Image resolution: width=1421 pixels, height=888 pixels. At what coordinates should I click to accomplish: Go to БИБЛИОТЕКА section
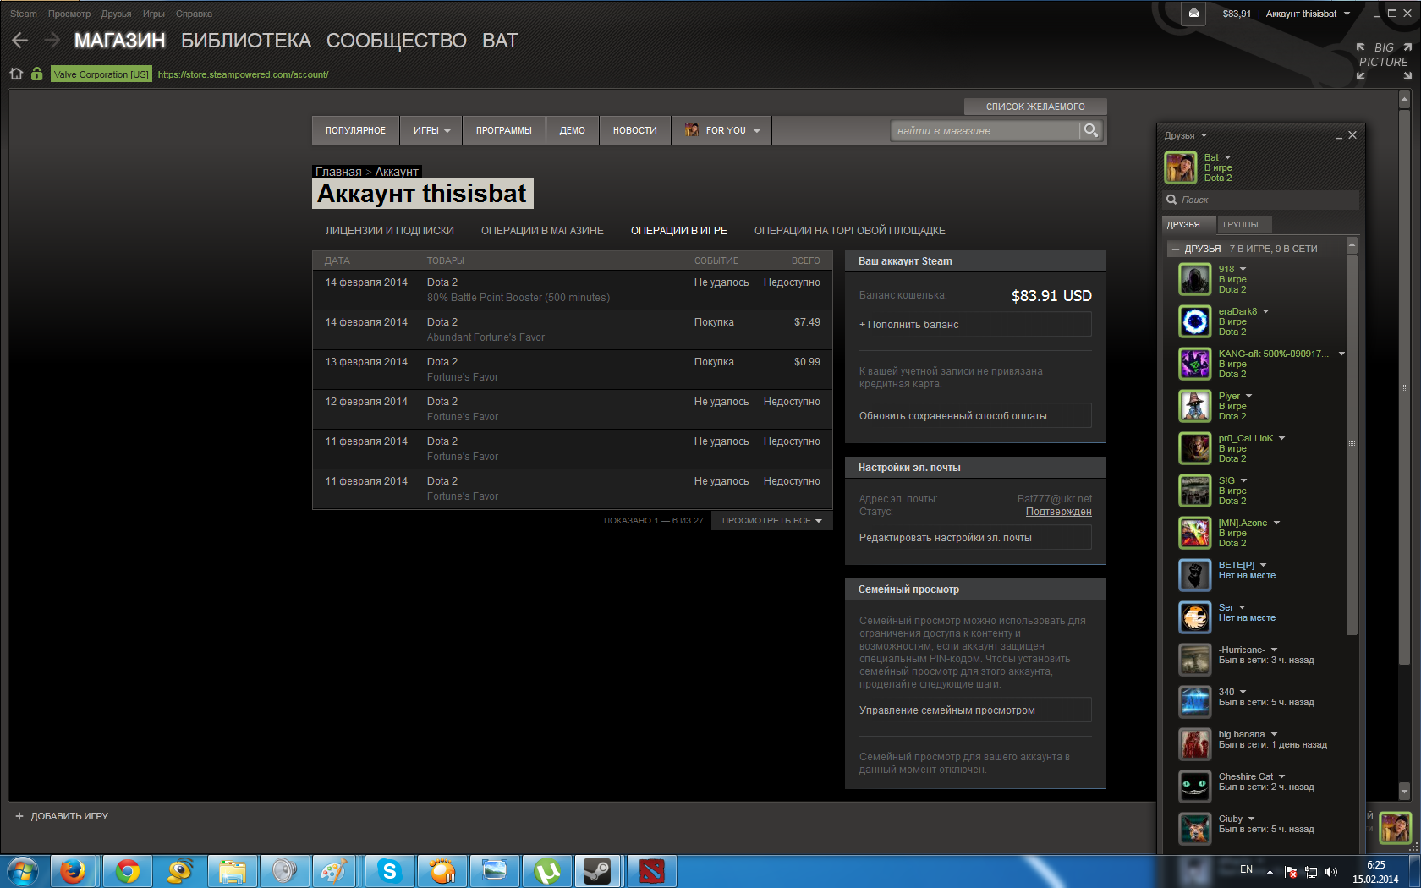pyautogui.click(x=246, y=41)
